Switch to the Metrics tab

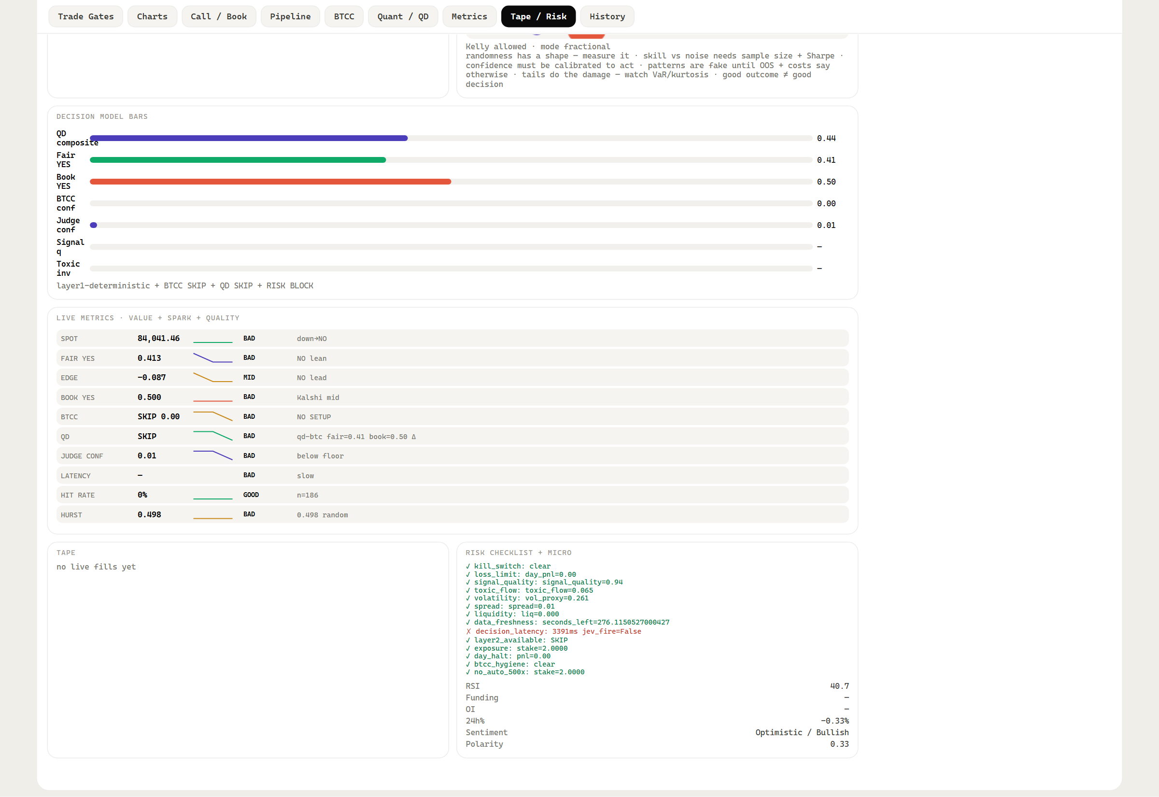point(469,16)
